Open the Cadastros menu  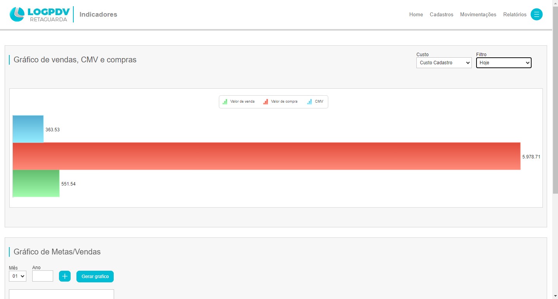[x=441, y=15]
